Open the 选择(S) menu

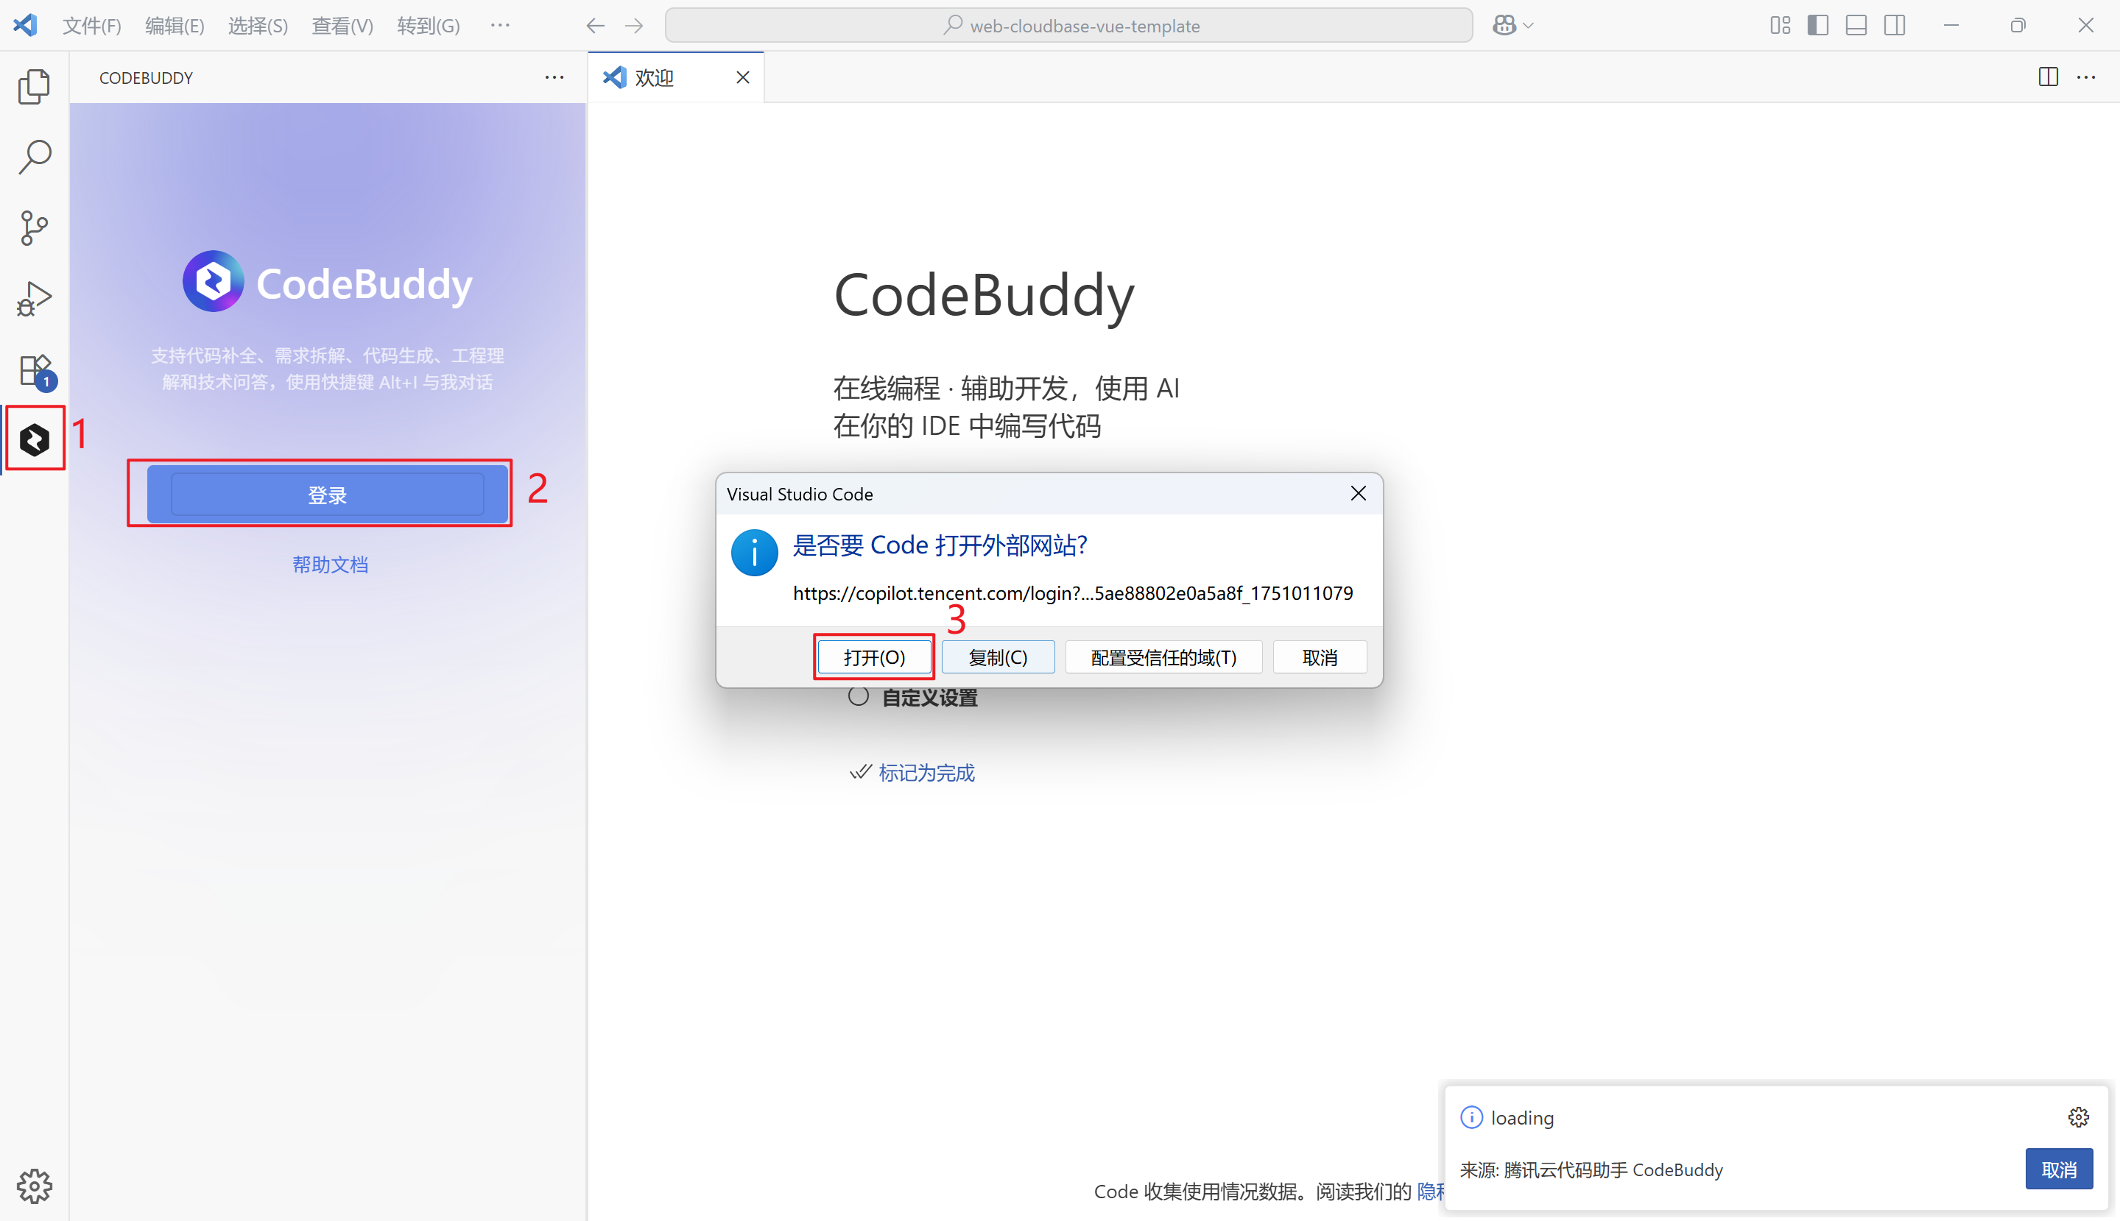(x=258, y=26)
